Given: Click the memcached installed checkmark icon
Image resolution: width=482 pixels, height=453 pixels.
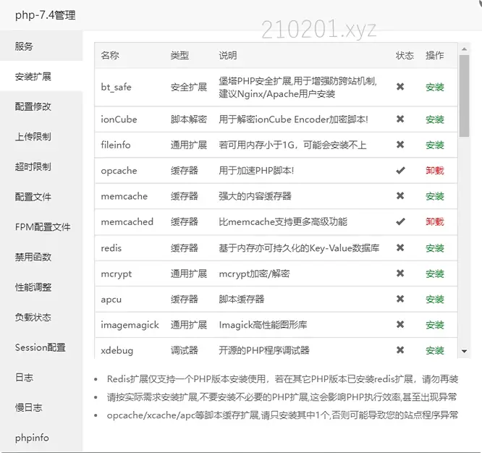Looking at the screenshot, I should [x=400, y=221].
